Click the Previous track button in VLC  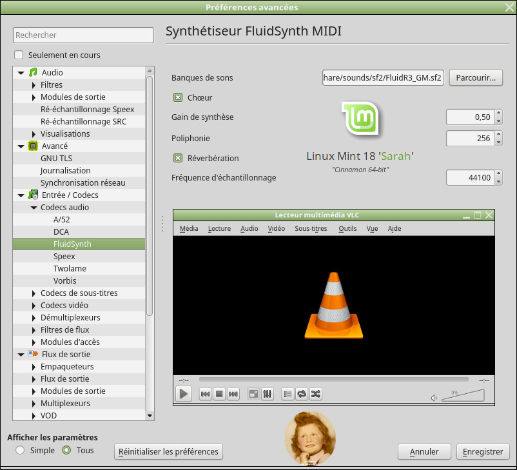coord(205,394)
